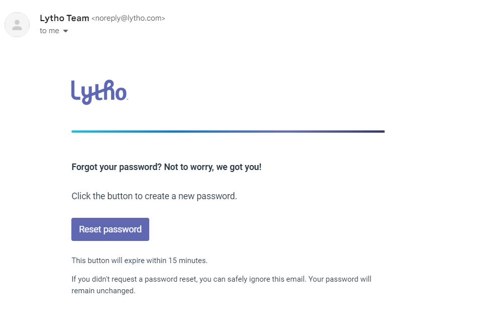
Task: Click the 'remain unchanged.' text line
Action: click(x=104, y=291)
